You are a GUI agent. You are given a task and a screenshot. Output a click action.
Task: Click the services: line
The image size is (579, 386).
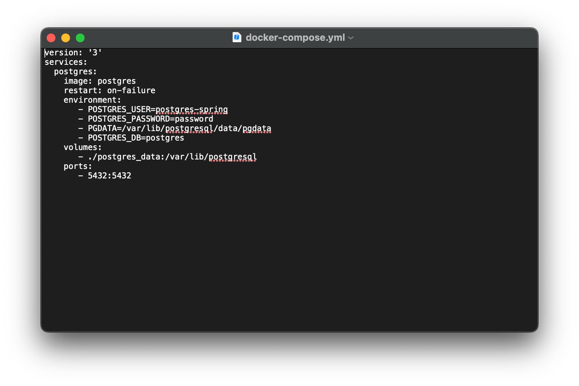(x=66, y=62)
